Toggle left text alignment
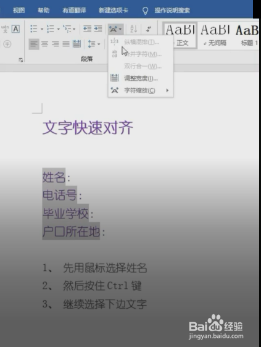Image resolution: width=261 pixels, height=347 pixels. pos(34,44)
